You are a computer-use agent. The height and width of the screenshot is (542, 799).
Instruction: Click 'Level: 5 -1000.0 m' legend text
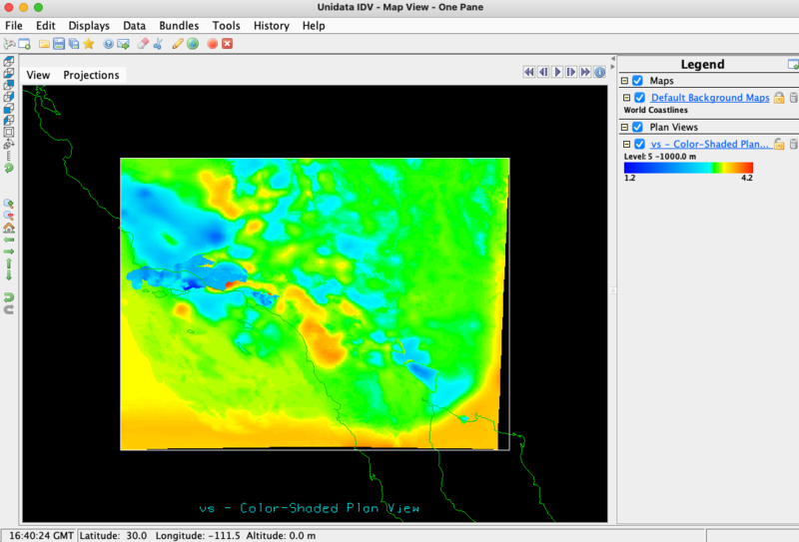click(660, 157)
